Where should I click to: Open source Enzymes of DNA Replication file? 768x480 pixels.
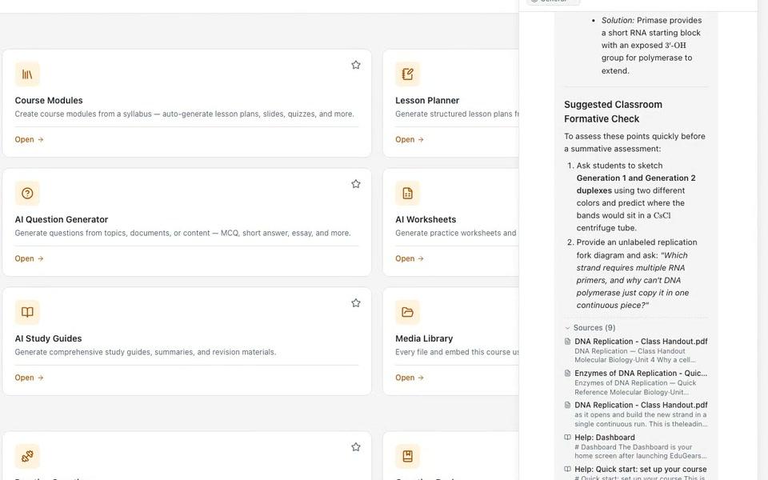tap(636, 382)
